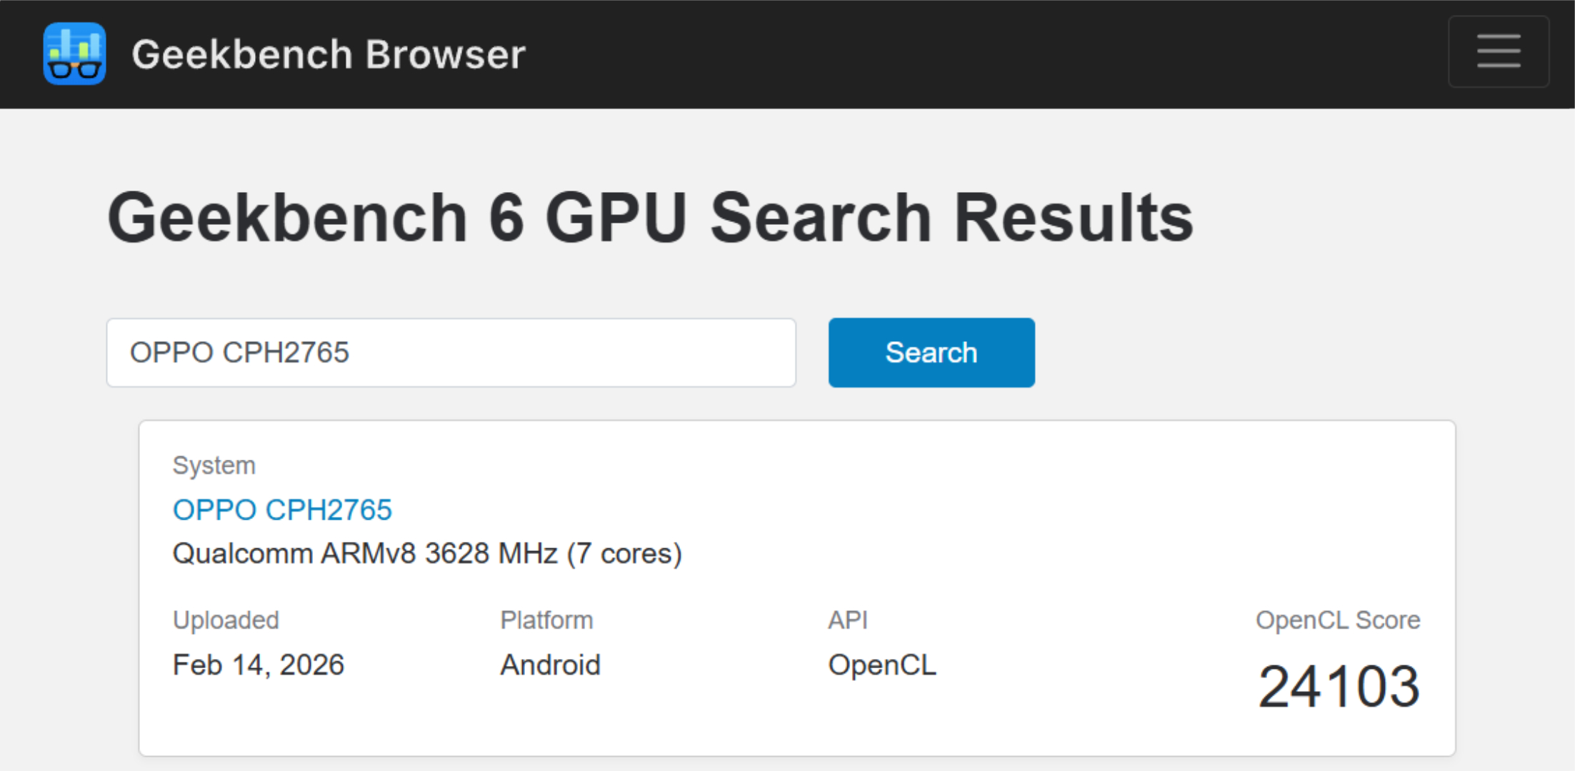Click the API column label

[x=848, y=620]
